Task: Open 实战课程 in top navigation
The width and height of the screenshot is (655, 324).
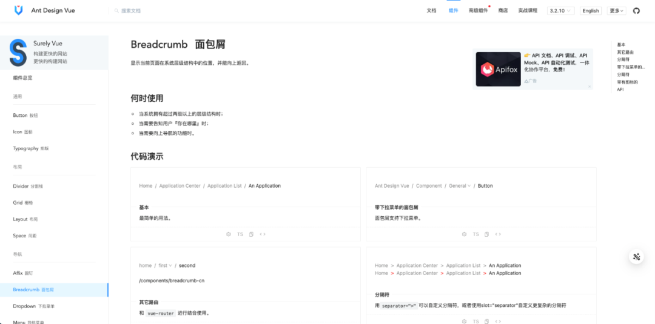Action: click(528, 11)
